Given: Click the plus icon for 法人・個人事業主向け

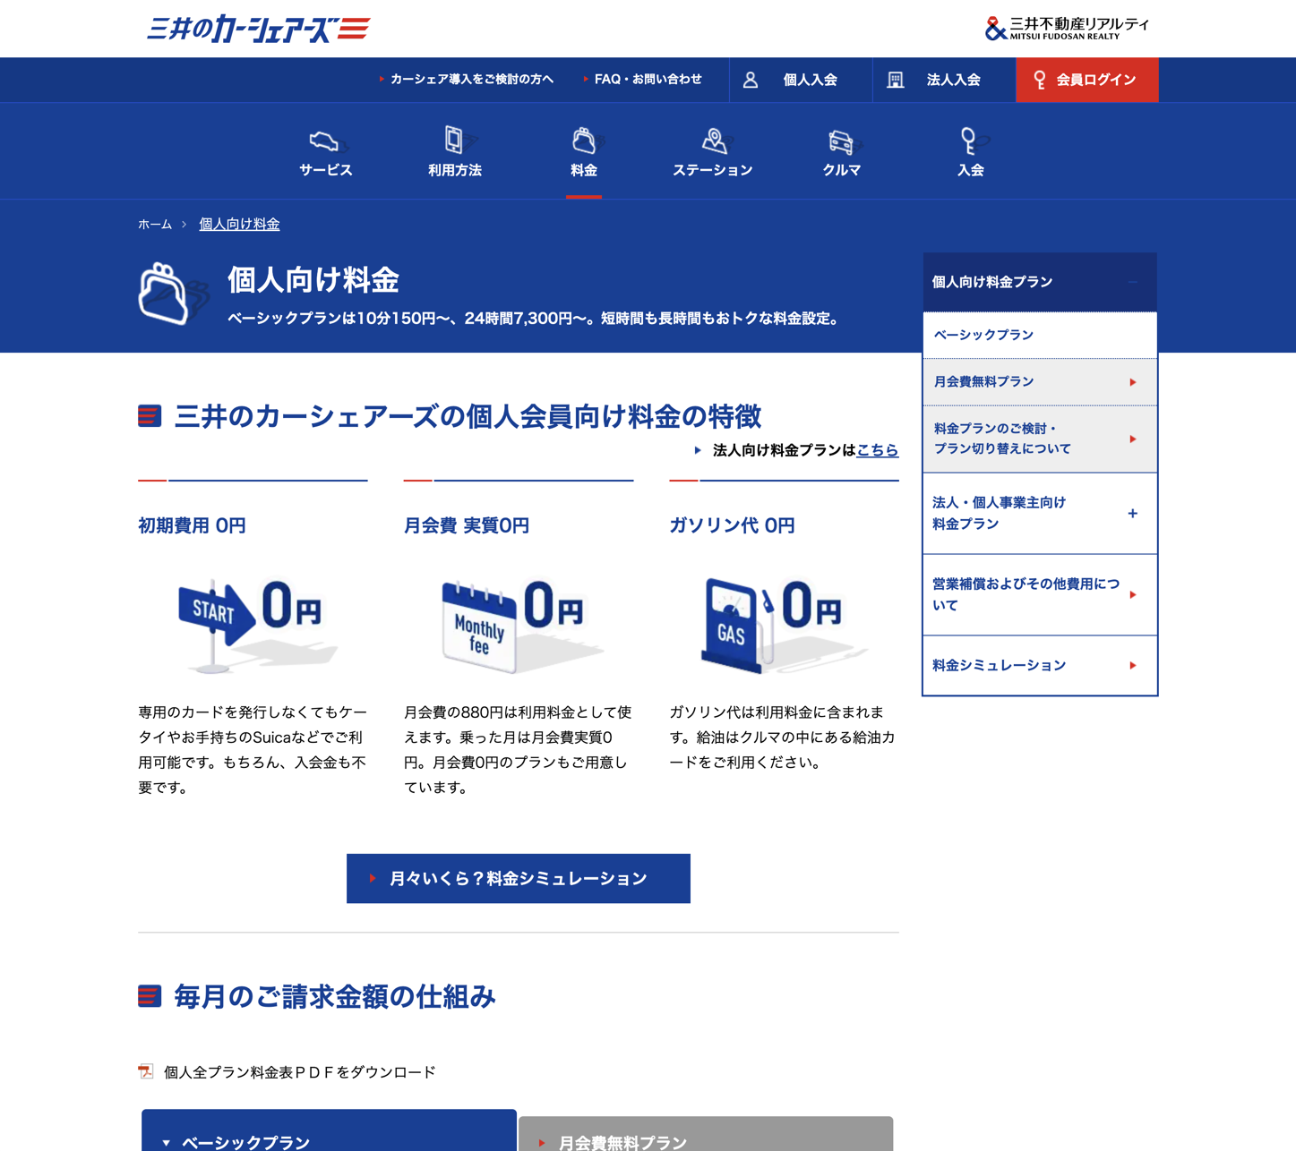Looking at the screenshot, I should 1133,514.
